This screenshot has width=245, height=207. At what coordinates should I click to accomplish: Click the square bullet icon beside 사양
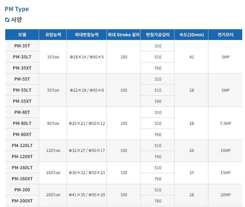tap(7, 20)
